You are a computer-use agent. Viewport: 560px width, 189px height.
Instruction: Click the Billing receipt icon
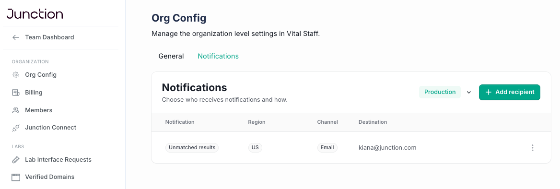pyautogui.click(x=16, y=93)
